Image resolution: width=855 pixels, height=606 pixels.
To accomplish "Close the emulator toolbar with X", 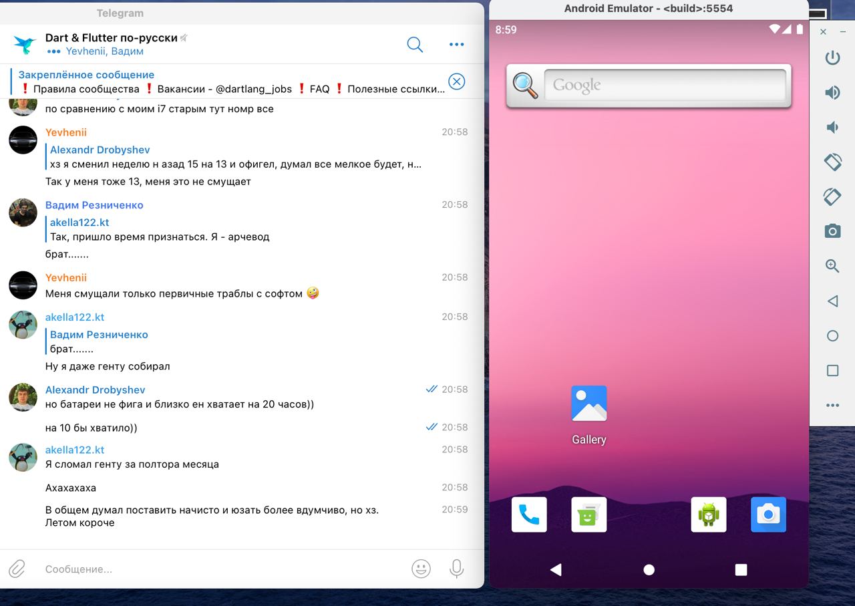I will click(x=823, y=31).
